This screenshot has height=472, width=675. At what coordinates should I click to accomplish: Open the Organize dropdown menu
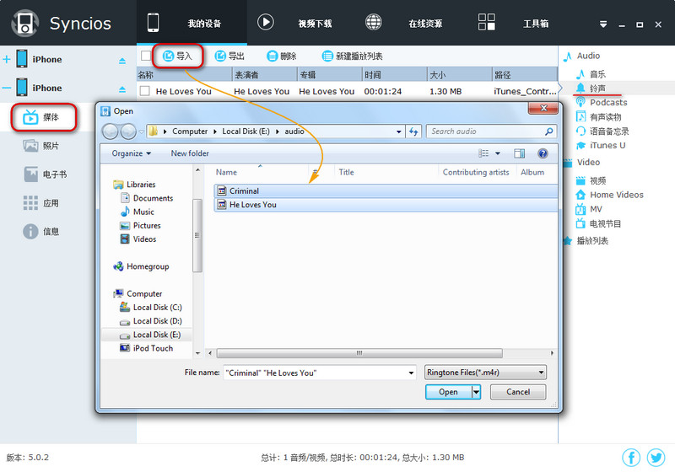(132, 153)
